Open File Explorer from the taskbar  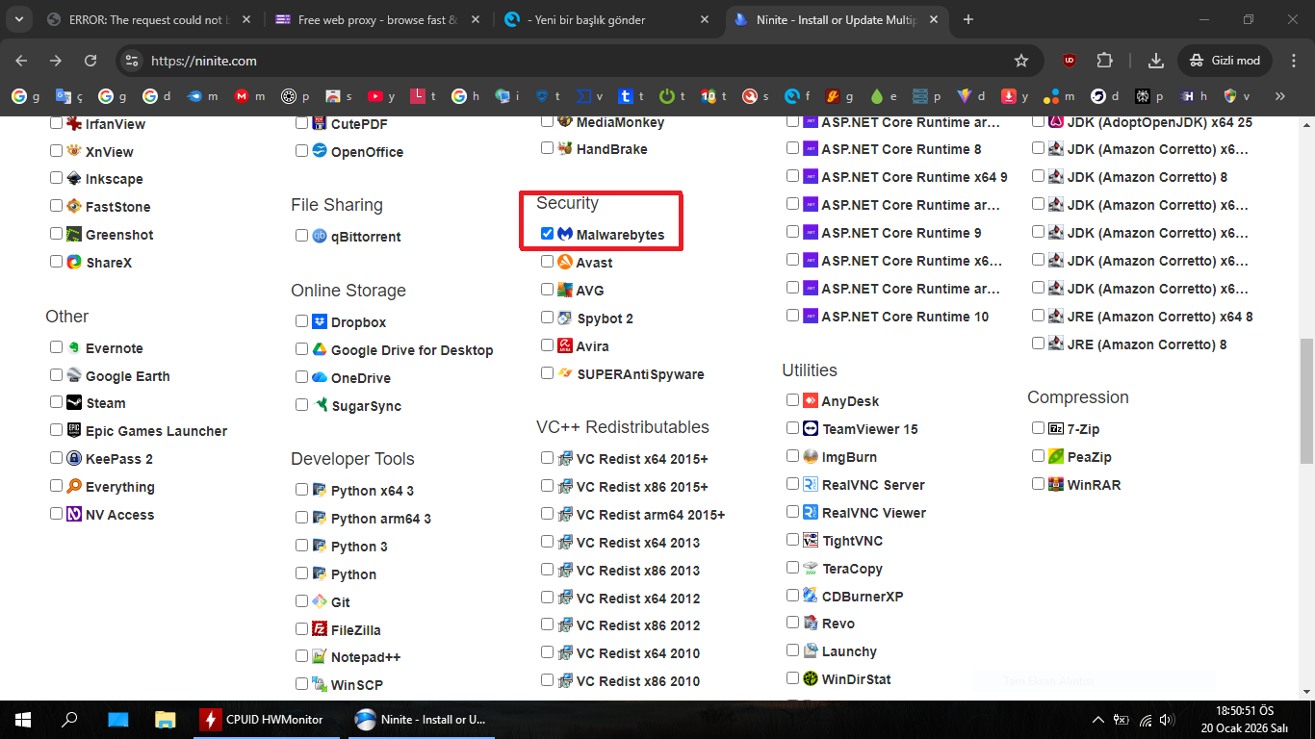166,720
